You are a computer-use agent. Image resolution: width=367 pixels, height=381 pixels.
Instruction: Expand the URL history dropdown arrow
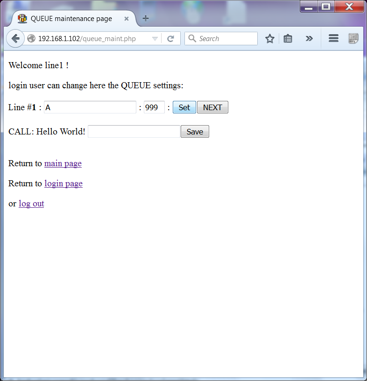pos(155,39)
